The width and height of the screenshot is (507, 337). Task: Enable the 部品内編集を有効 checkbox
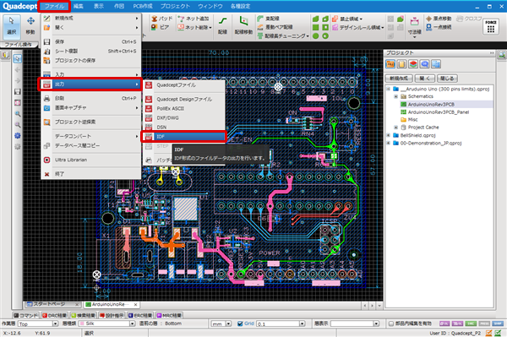pos(391,323)
